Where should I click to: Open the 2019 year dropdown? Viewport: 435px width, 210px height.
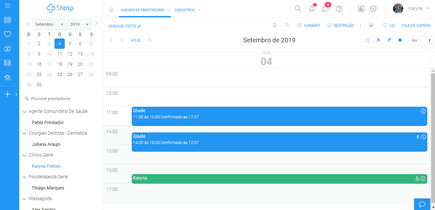79,24
